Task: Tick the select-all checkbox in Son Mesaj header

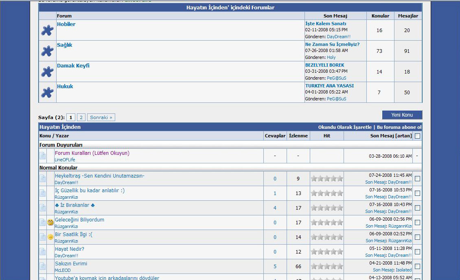Action: coord(417,136)
